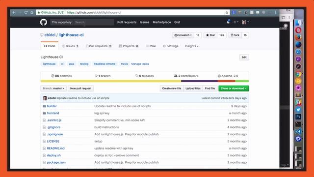Screen dimensions: 314x177
Task: Open Terminal from the dock
Action: (x=298, y=124)
